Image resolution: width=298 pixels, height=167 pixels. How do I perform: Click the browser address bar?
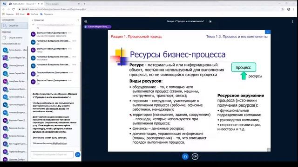point(148,9)
